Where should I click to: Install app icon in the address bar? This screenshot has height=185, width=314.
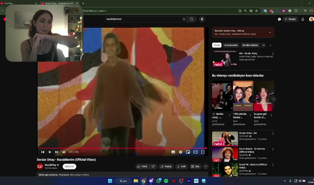pyautogui.click(x=240, y=11)
